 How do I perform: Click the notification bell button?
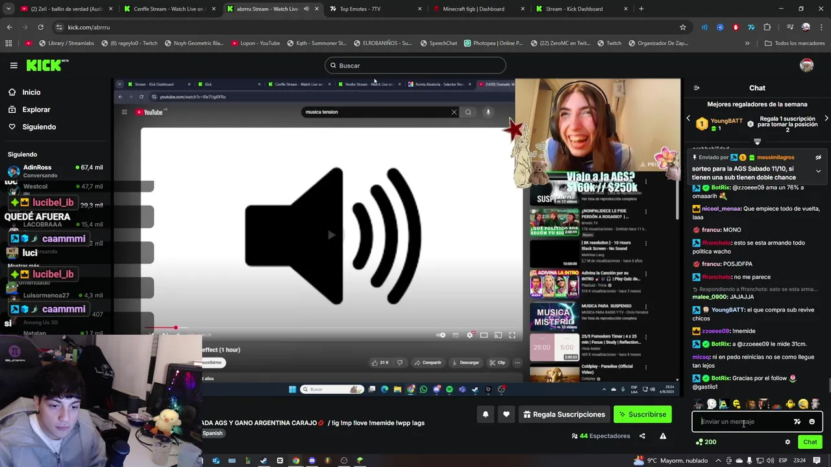point(486,414)
